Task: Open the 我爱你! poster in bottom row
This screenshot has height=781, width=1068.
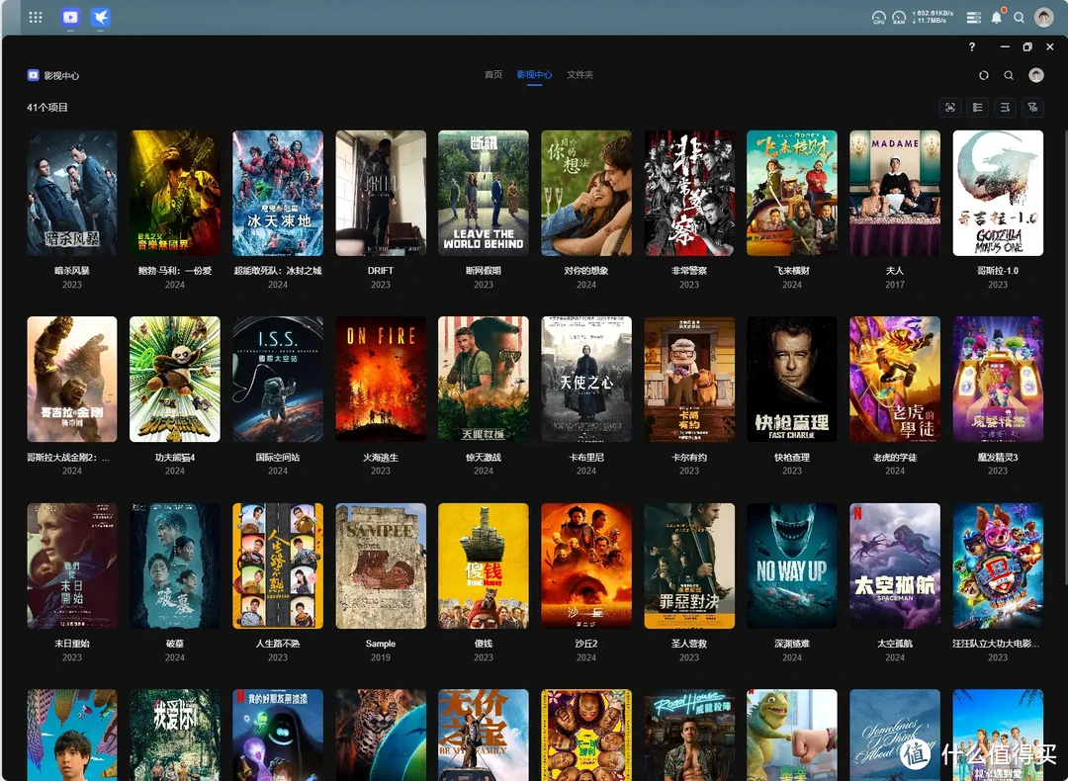Action: point(174,735)
